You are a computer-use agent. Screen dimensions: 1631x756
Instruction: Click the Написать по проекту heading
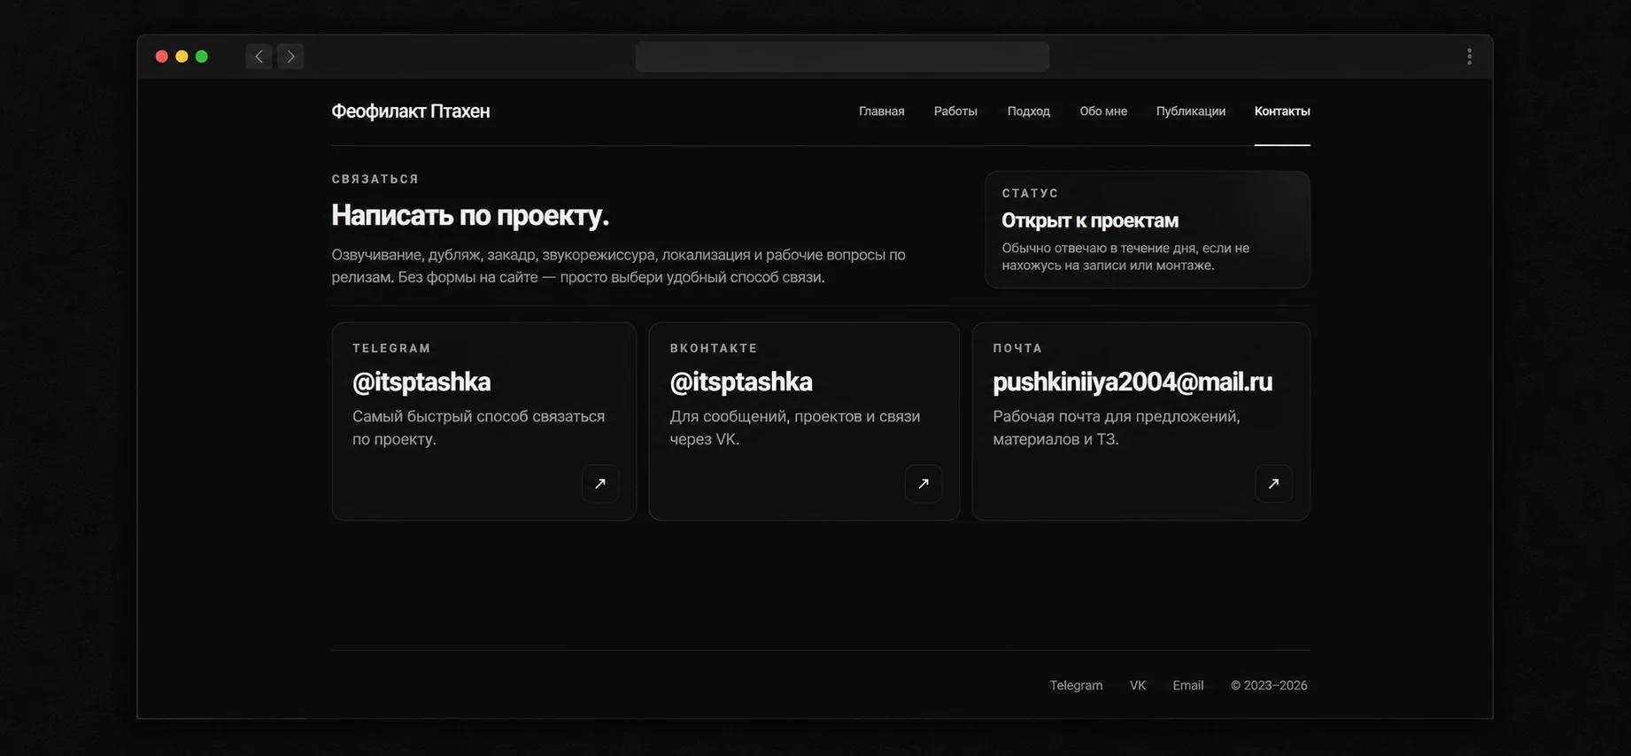pos(470,215)
